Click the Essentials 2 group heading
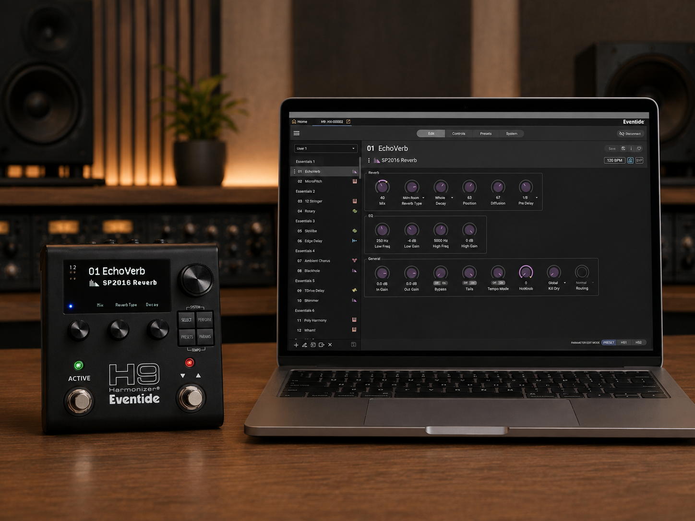 click(305, 191)
